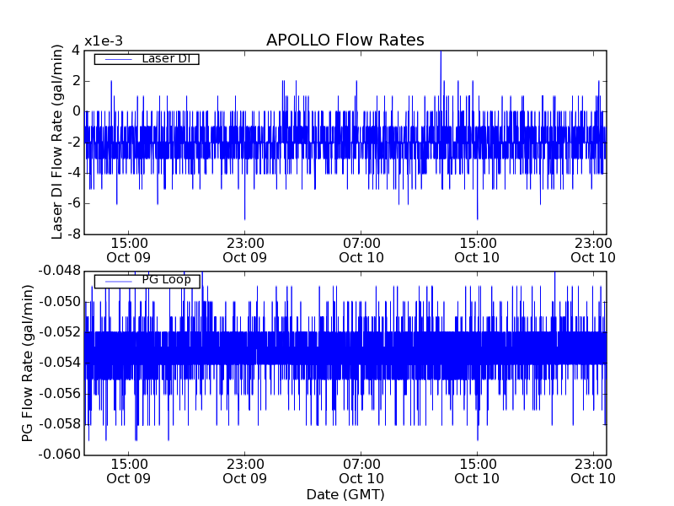Screen dimensions: 674x506
Task: Click the Date (GMT) x-axis label
Action: point(345,494)
